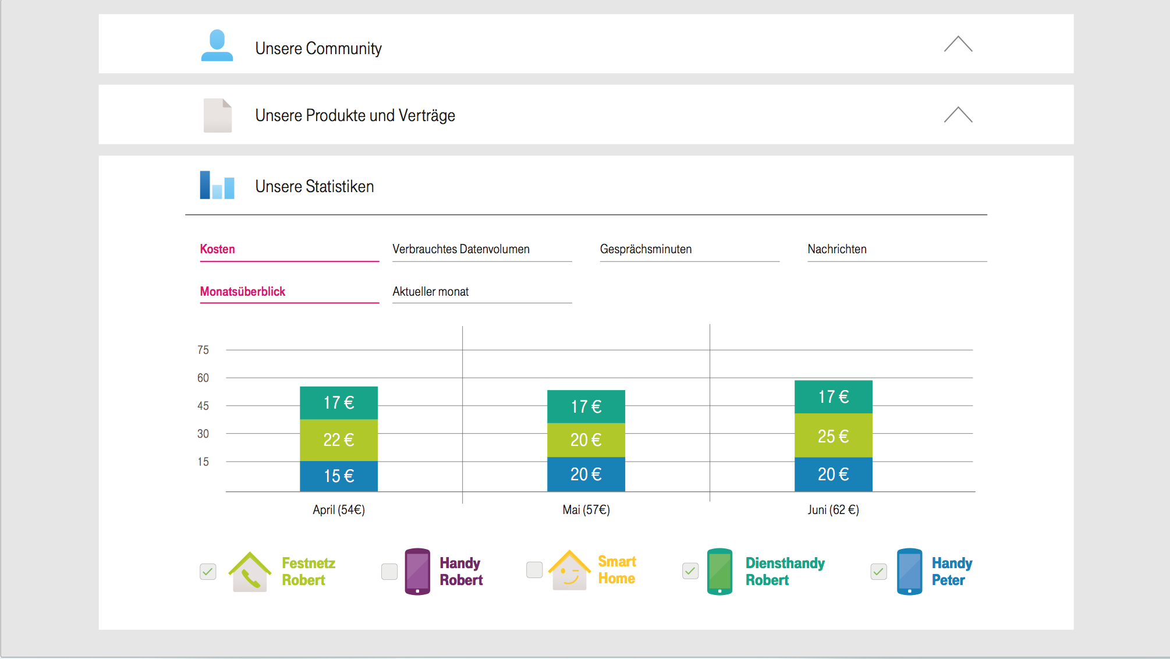This screenshot has width=1170, height=659.
Task: Toggle the Produkte und Verträge section chevron
Action: click(958, 115)
